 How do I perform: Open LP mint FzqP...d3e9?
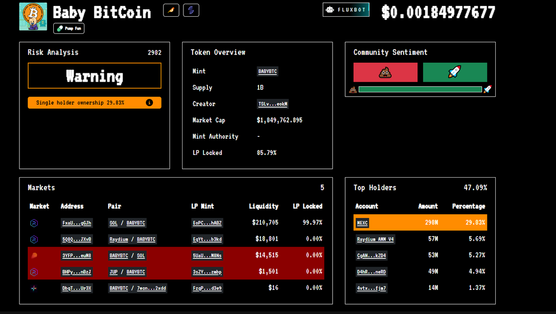point(207,288)
